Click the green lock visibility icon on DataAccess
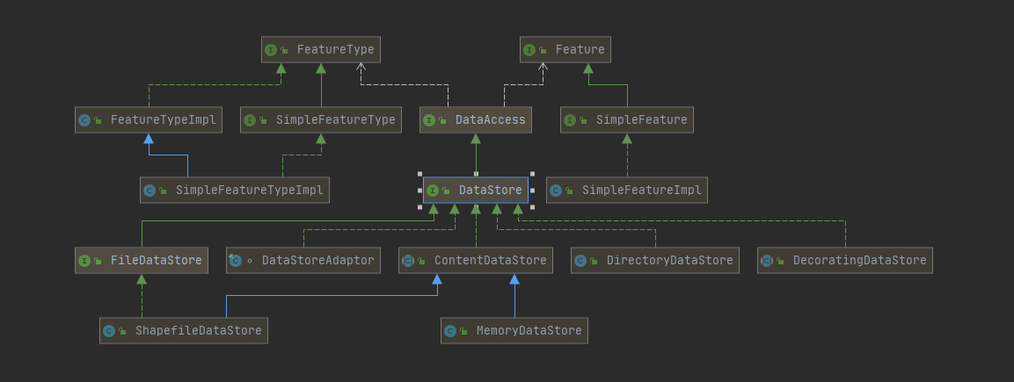 click(443, 120)
